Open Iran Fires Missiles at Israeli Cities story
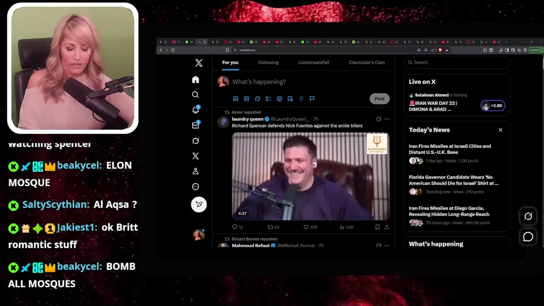 [x=450, y=149]
